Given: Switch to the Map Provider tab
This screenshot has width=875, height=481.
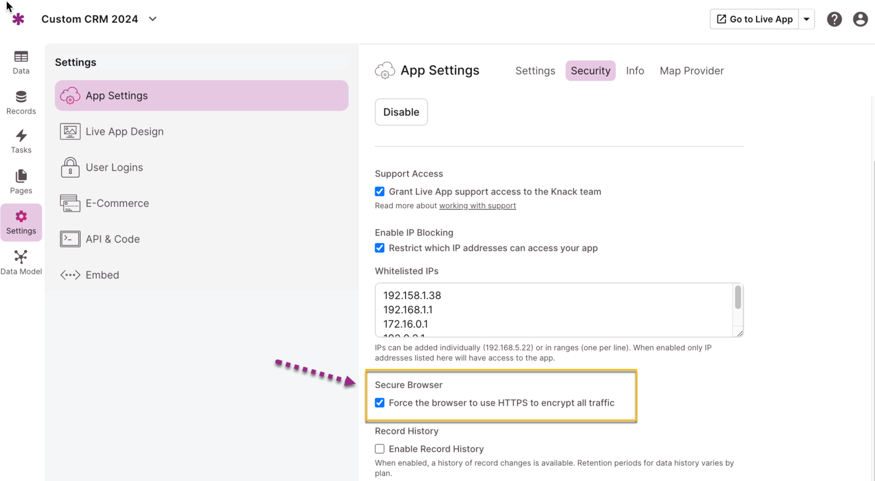Looking at the screenshot, I should coord(691,71).
